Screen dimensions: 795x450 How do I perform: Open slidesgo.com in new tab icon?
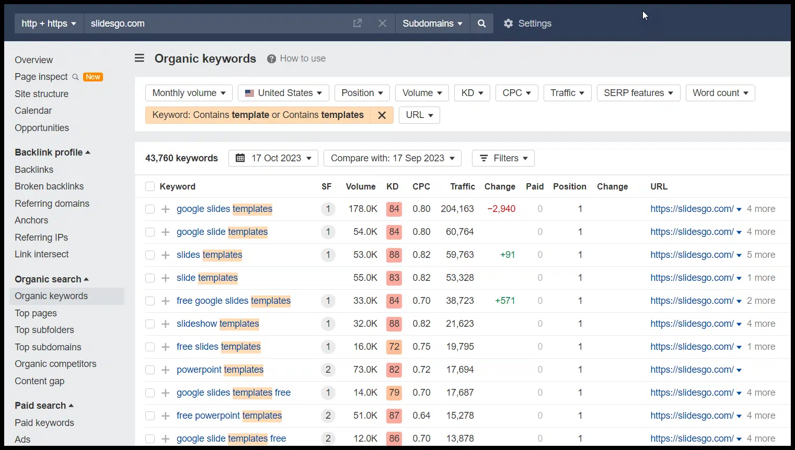tap(358, 23)
